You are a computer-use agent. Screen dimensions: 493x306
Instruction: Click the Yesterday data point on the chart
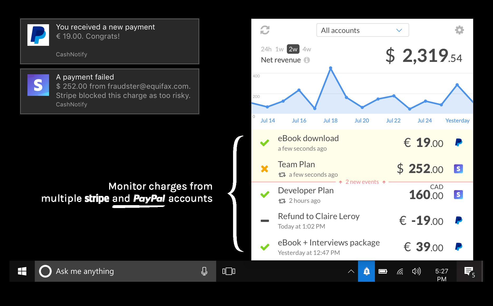click(457, 85)
